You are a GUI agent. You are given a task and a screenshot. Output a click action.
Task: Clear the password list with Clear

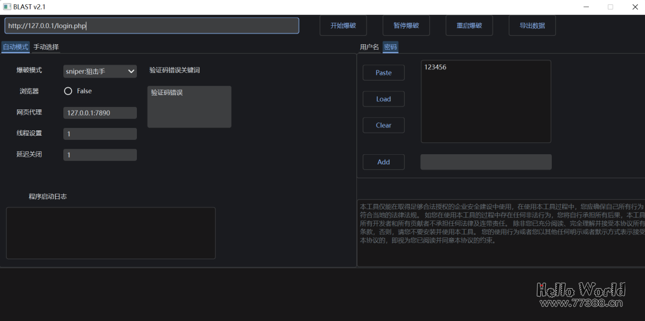(x=383, y=125)
